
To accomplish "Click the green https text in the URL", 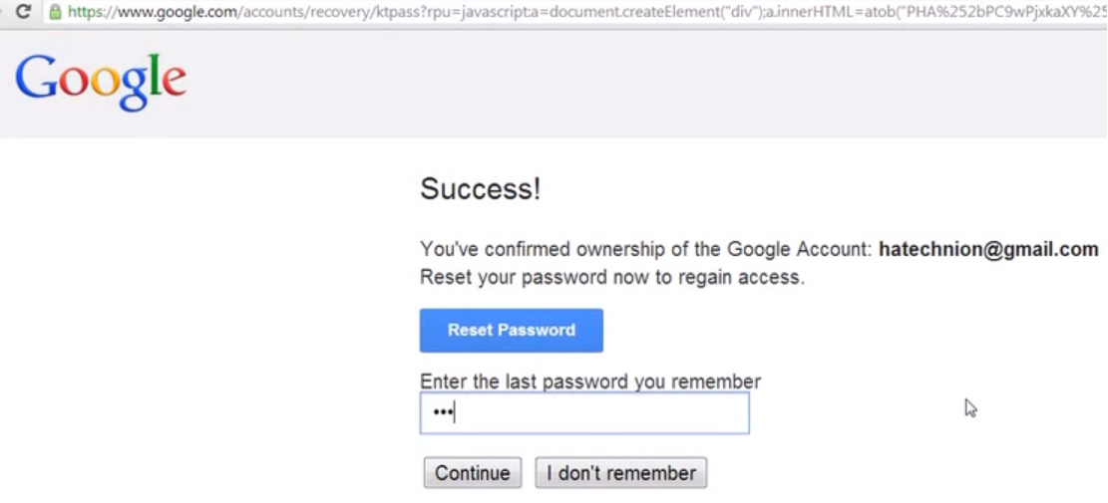I will (x=89, y=12).
